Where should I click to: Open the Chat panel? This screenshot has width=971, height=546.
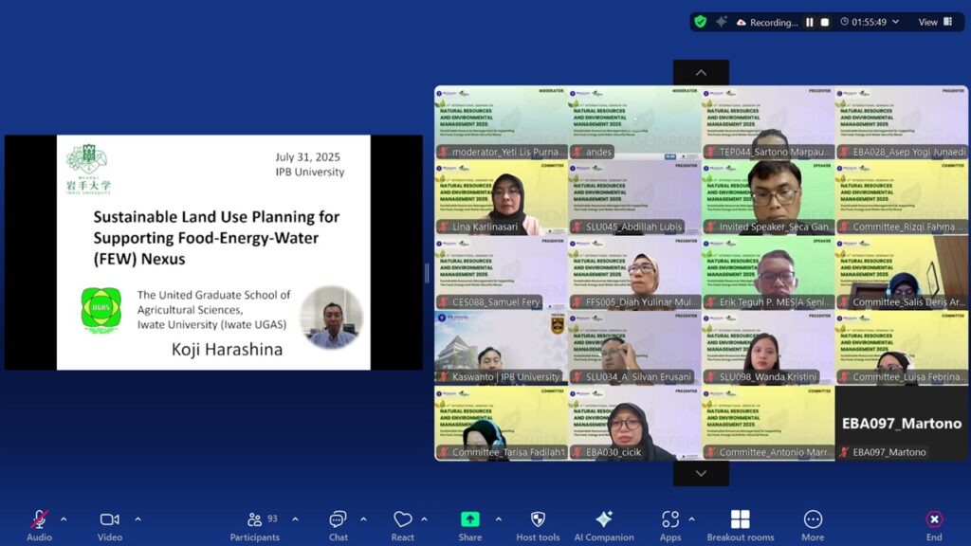pyautogui.click(x=338, y=520)
